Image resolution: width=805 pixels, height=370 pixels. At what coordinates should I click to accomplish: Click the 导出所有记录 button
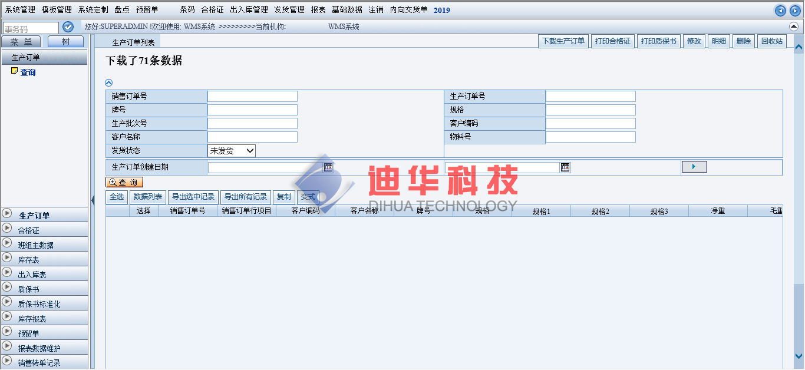click(246, 197)
